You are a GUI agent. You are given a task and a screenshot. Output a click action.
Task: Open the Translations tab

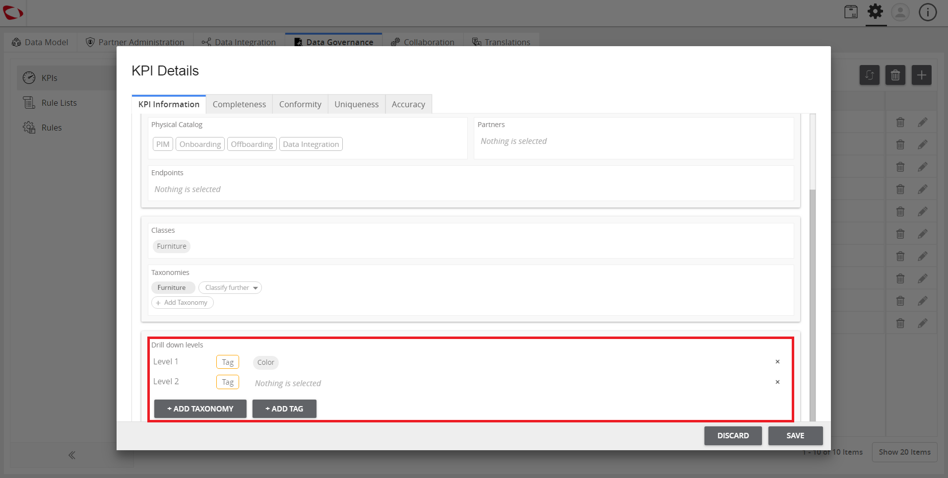(502, 42)
